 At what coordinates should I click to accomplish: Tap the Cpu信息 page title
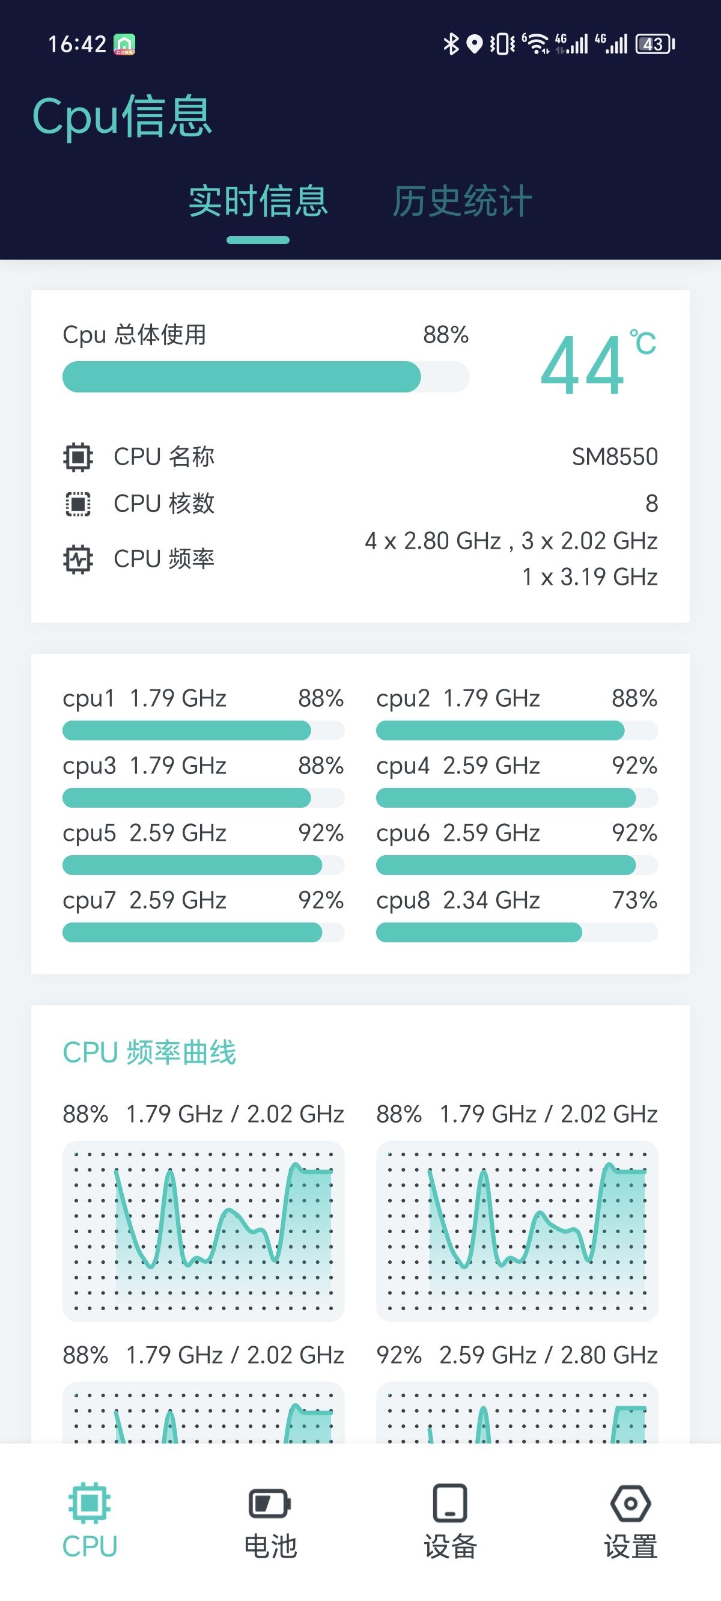[x=123, y=116]
